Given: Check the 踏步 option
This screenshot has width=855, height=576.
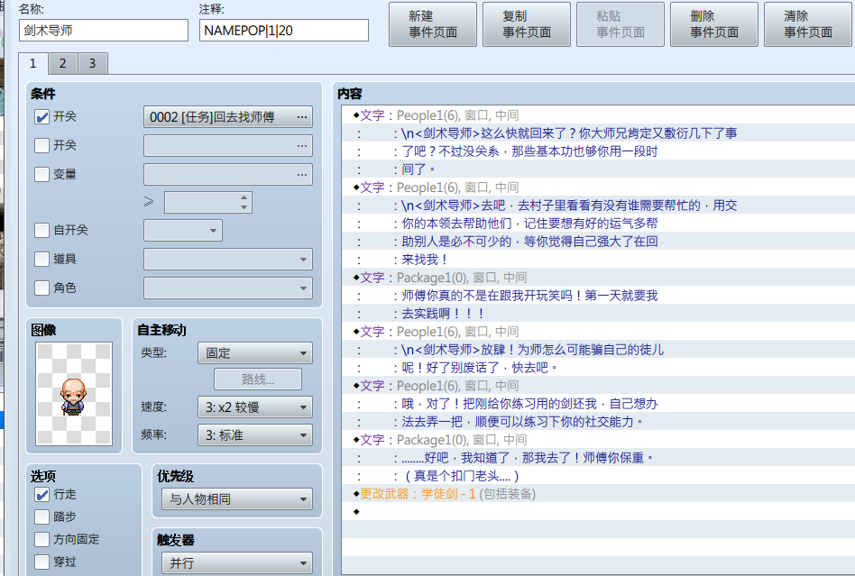Looking at the screenshot, I should [42, 517].
